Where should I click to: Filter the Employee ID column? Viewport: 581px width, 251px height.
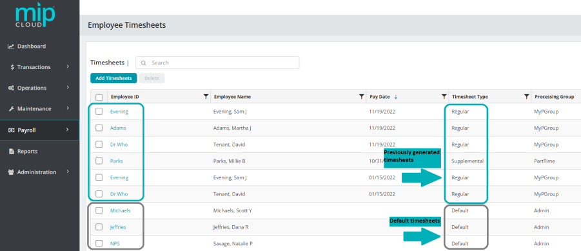(x=206, y=97)
